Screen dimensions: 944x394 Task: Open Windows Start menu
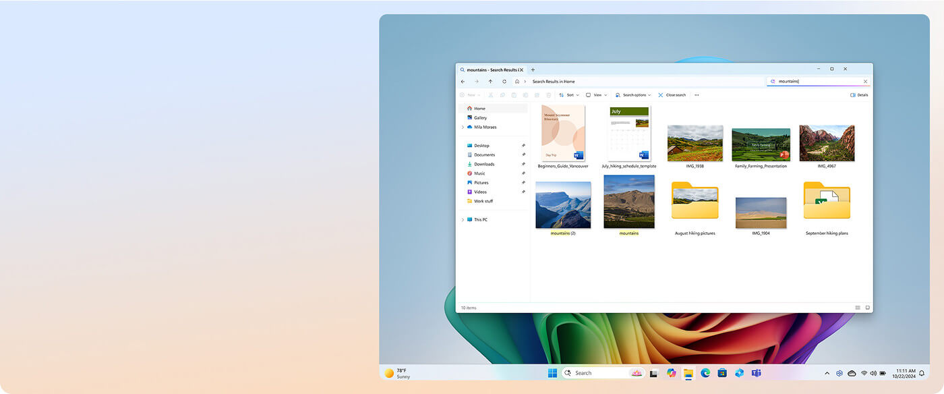click(553, 373)
